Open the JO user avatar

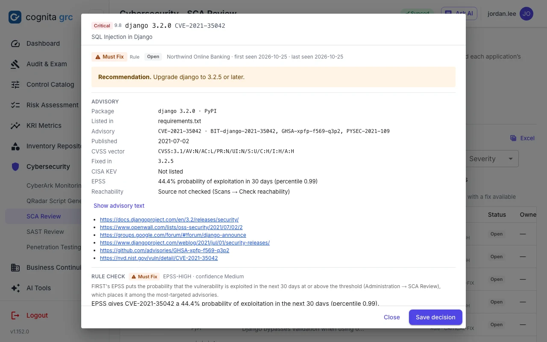526,14
